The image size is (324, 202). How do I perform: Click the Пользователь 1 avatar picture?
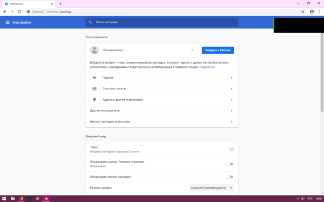click(x=94, y=50)
